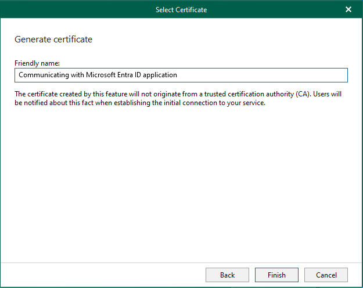Viewport: 363px width, 288px height.
Task: Cancel the certificate generation dialog
Action: pyautogui.click(x=326, y=275)
